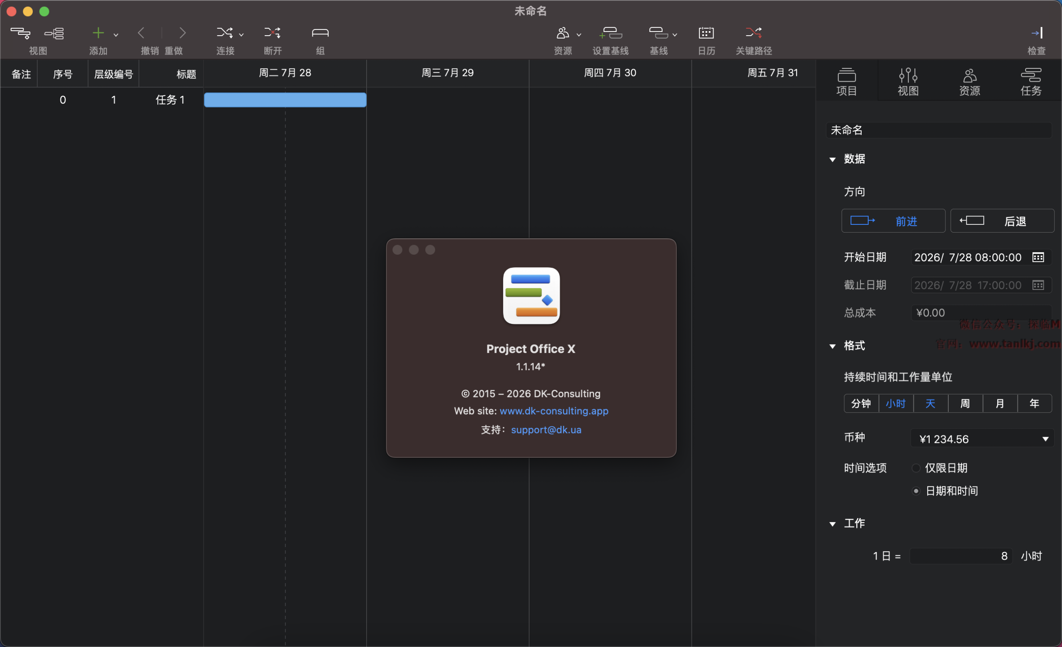Screen dimensions: 1062x647
Task: Click the Baseline (基线) toolbar icon
Action: 659,33
